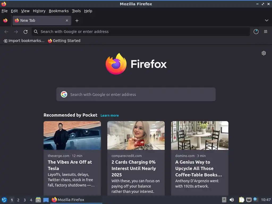The height and width of the screenshot is (204, 272).
Task: Select the New Tab tab
Action: coord(42,20)
